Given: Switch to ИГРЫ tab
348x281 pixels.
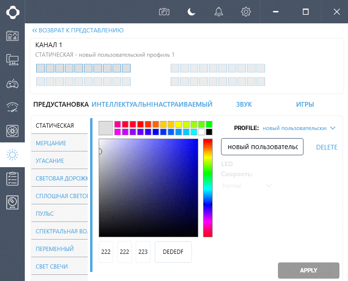Looking at the screenshot, I should pos(305,104).
